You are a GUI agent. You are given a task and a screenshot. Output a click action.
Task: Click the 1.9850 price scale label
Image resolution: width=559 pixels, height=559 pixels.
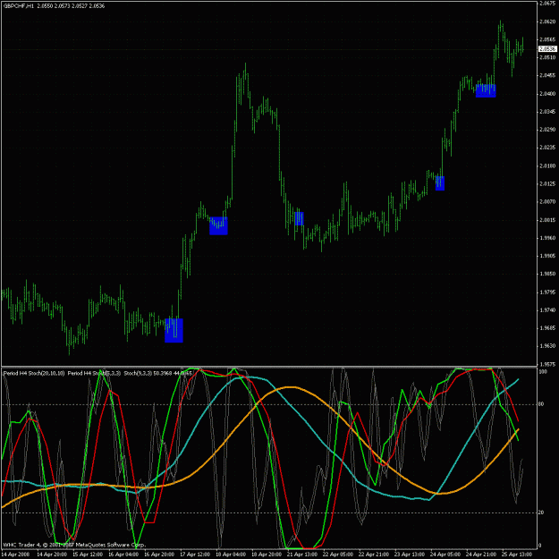point(547,274)
